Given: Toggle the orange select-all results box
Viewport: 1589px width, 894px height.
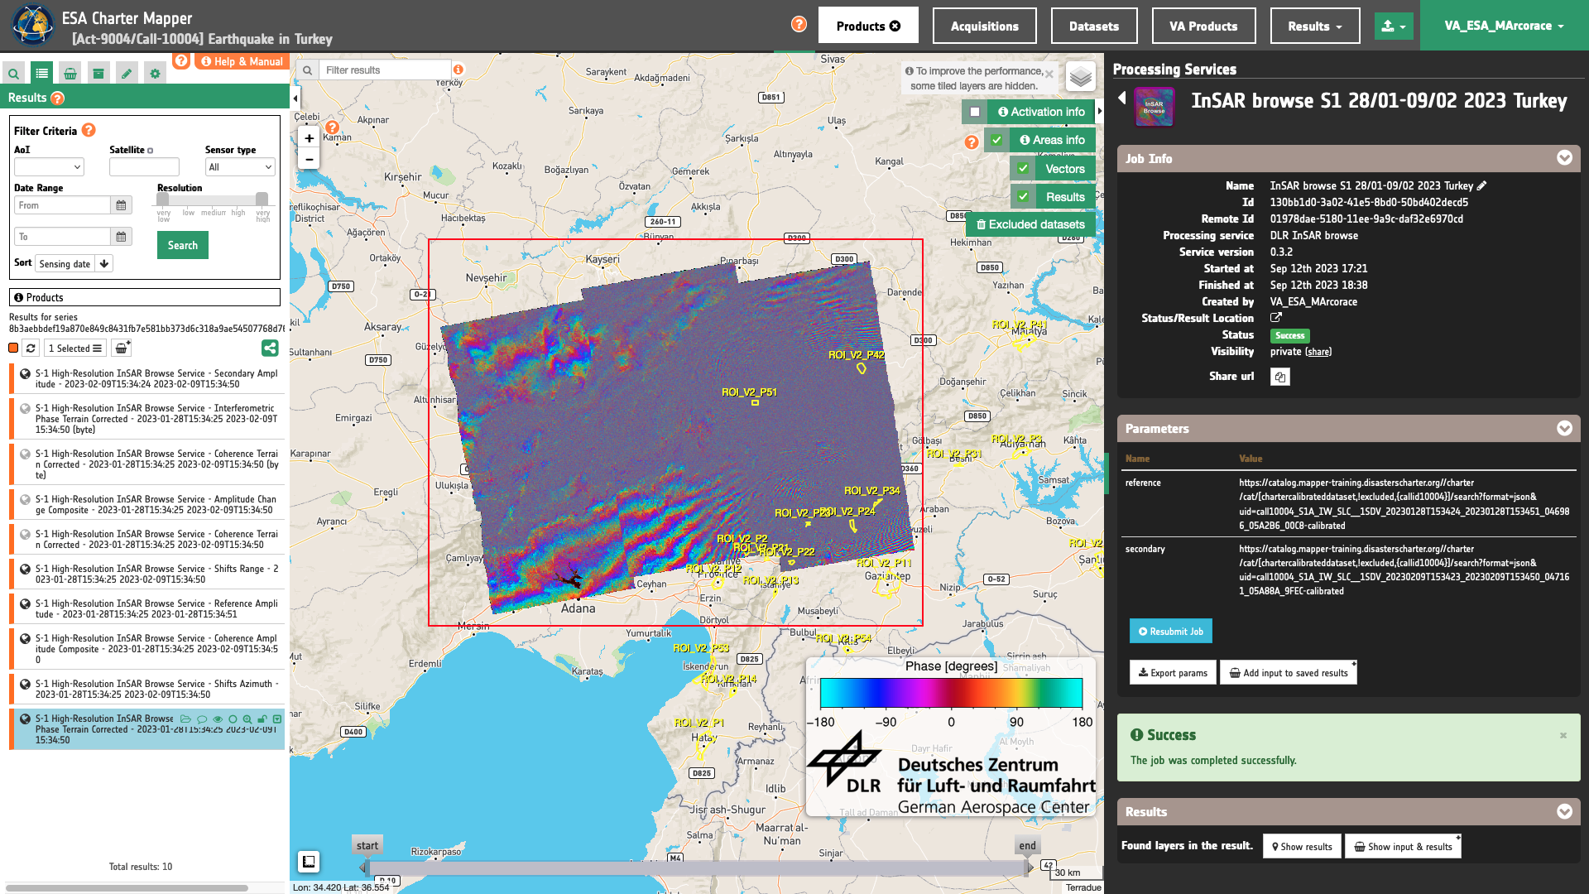Looking at the screenshot, I should coord(13,348).
